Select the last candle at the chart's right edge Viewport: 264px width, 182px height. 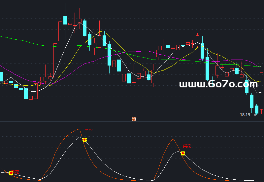[x=262, y=91]
